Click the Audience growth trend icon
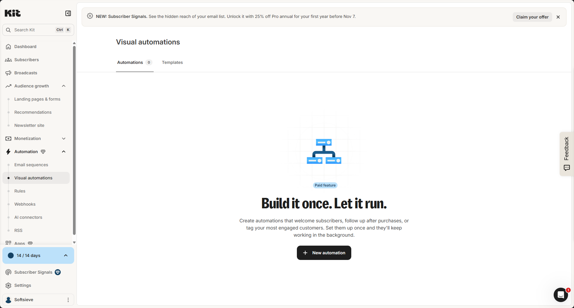Screen dimensions: 574x308 (8, 86)
